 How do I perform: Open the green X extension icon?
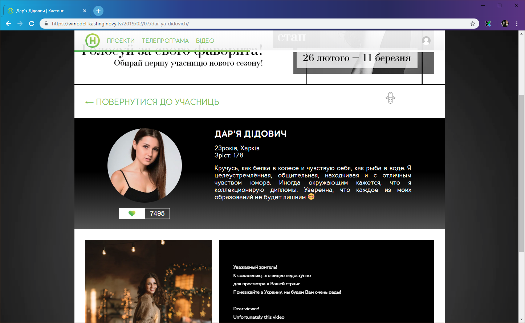[488, 24]
